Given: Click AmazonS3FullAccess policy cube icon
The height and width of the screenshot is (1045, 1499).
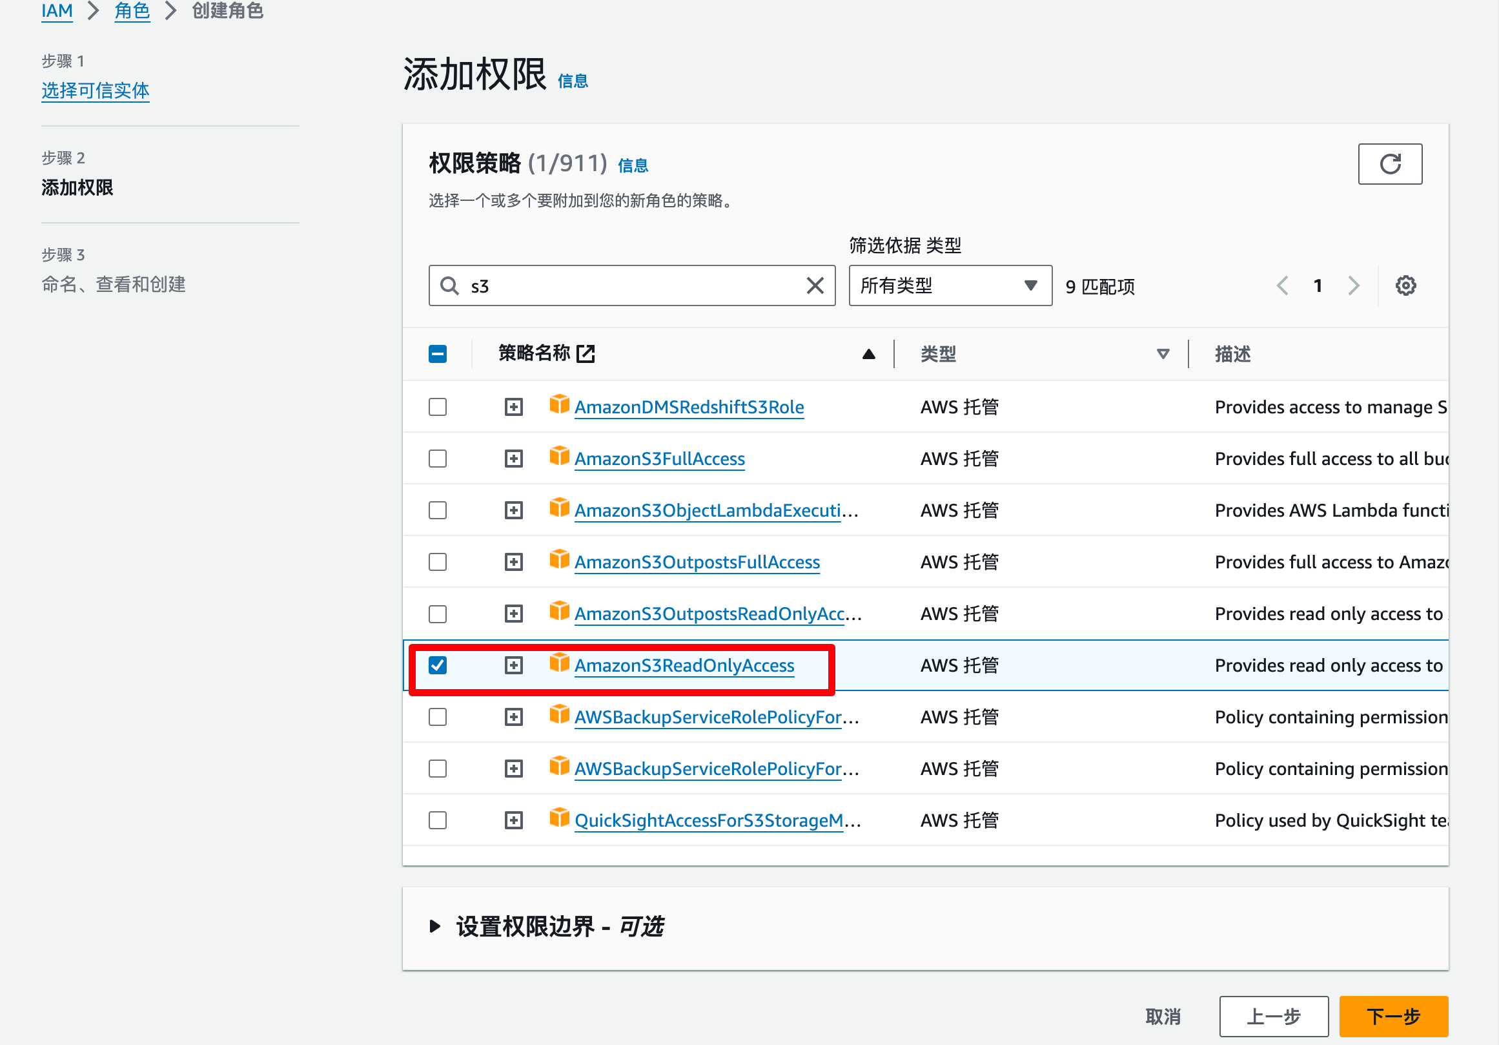Looking at the screenshot, I should point(559,457).
